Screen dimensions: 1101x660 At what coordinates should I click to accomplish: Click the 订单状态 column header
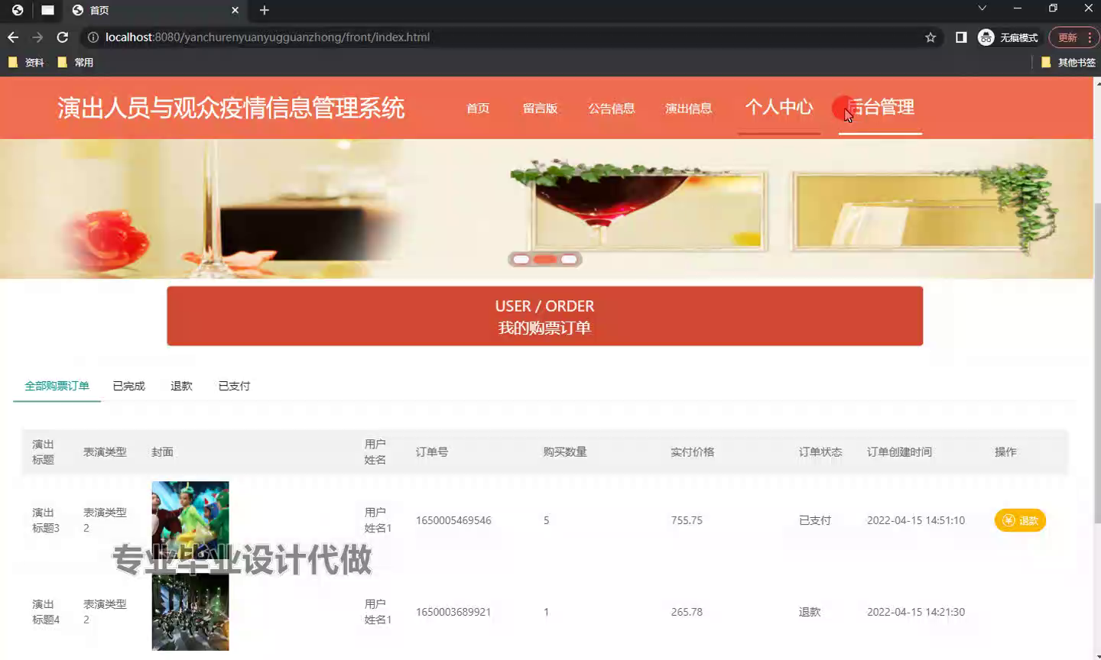[820, 452]
